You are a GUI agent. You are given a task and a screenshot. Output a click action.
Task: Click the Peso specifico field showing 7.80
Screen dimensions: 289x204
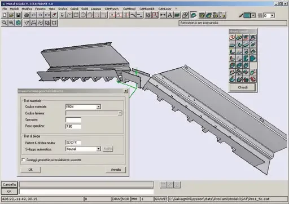pos(73,126)
